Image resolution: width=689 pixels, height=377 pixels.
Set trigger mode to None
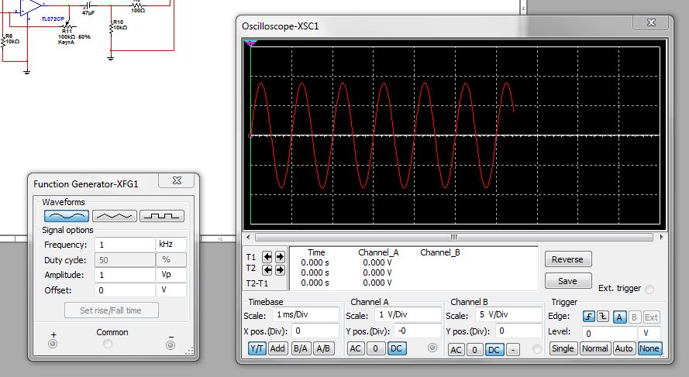pos(649,348)
